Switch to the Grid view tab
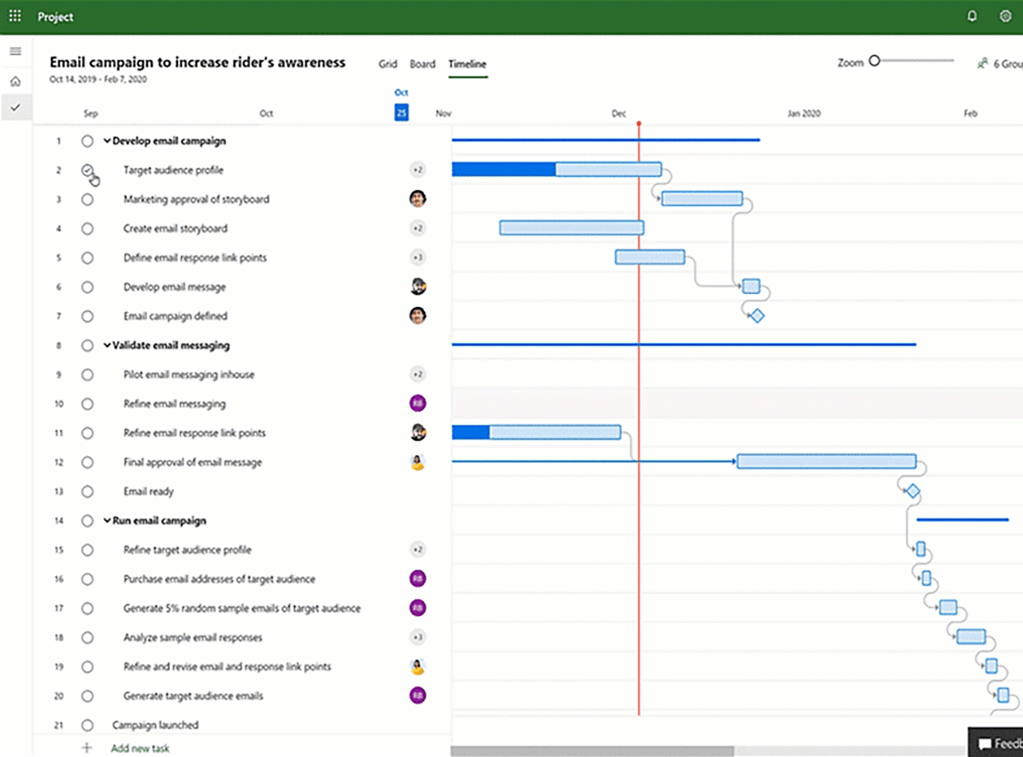Viewport: 1023px width, 757px height. 388,64
